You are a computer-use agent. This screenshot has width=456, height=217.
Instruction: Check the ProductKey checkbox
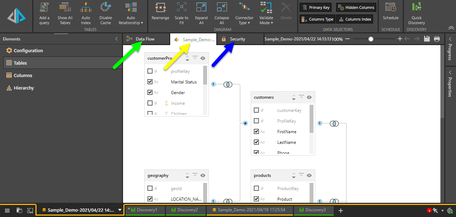[x=256, y=188]
